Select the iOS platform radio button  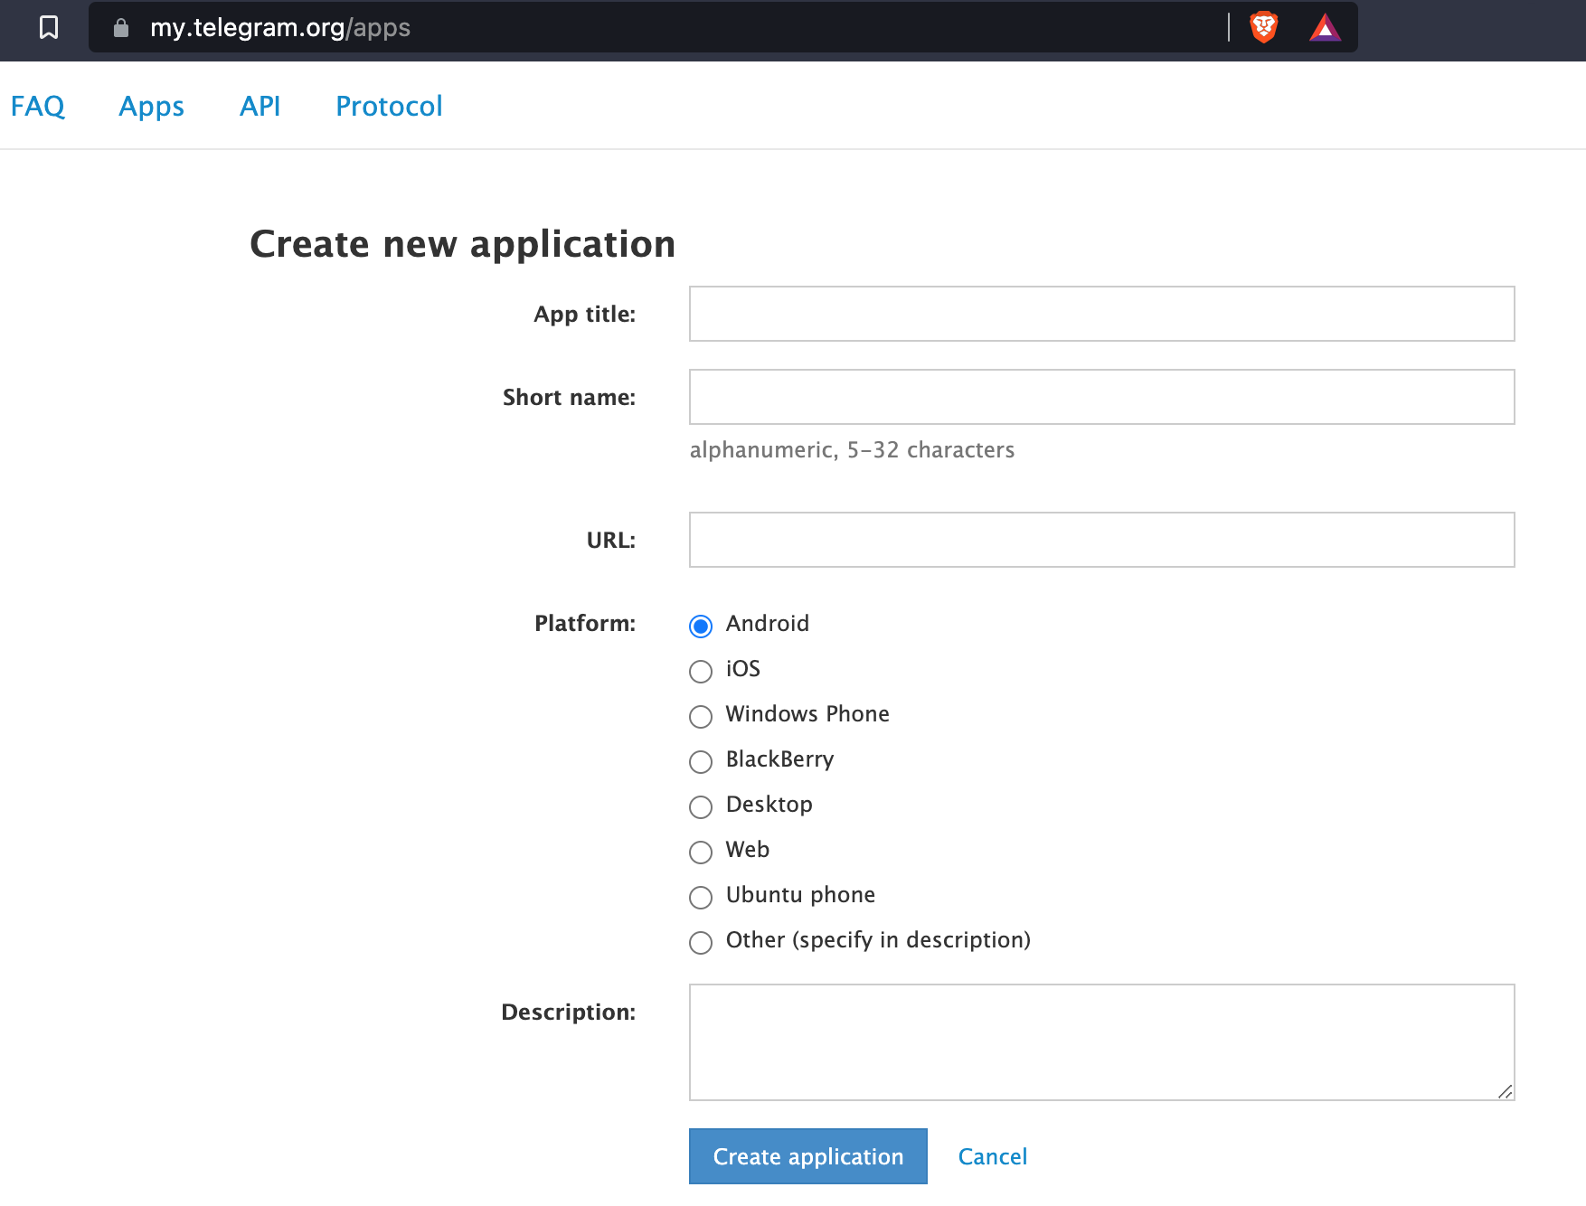click(x=701, y=671)
